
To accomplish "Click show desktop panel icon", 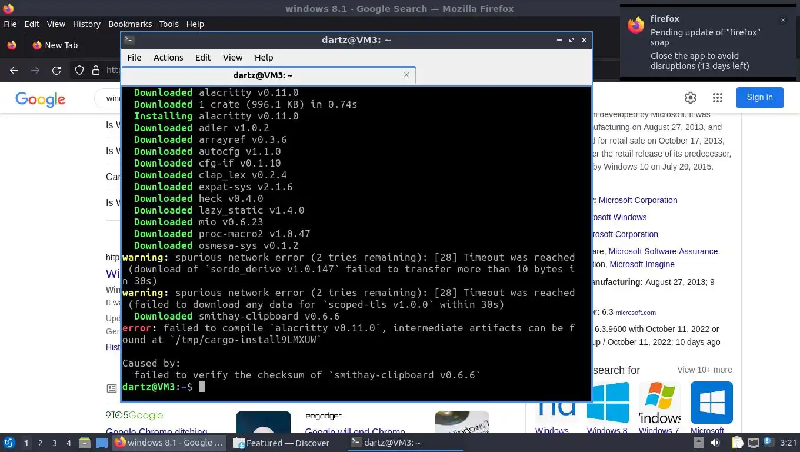I will tap(102, 443).
